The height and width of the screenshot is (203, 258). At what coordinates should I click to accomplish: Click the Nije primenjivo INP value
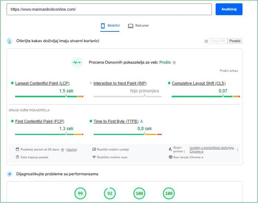coord(144,91)
